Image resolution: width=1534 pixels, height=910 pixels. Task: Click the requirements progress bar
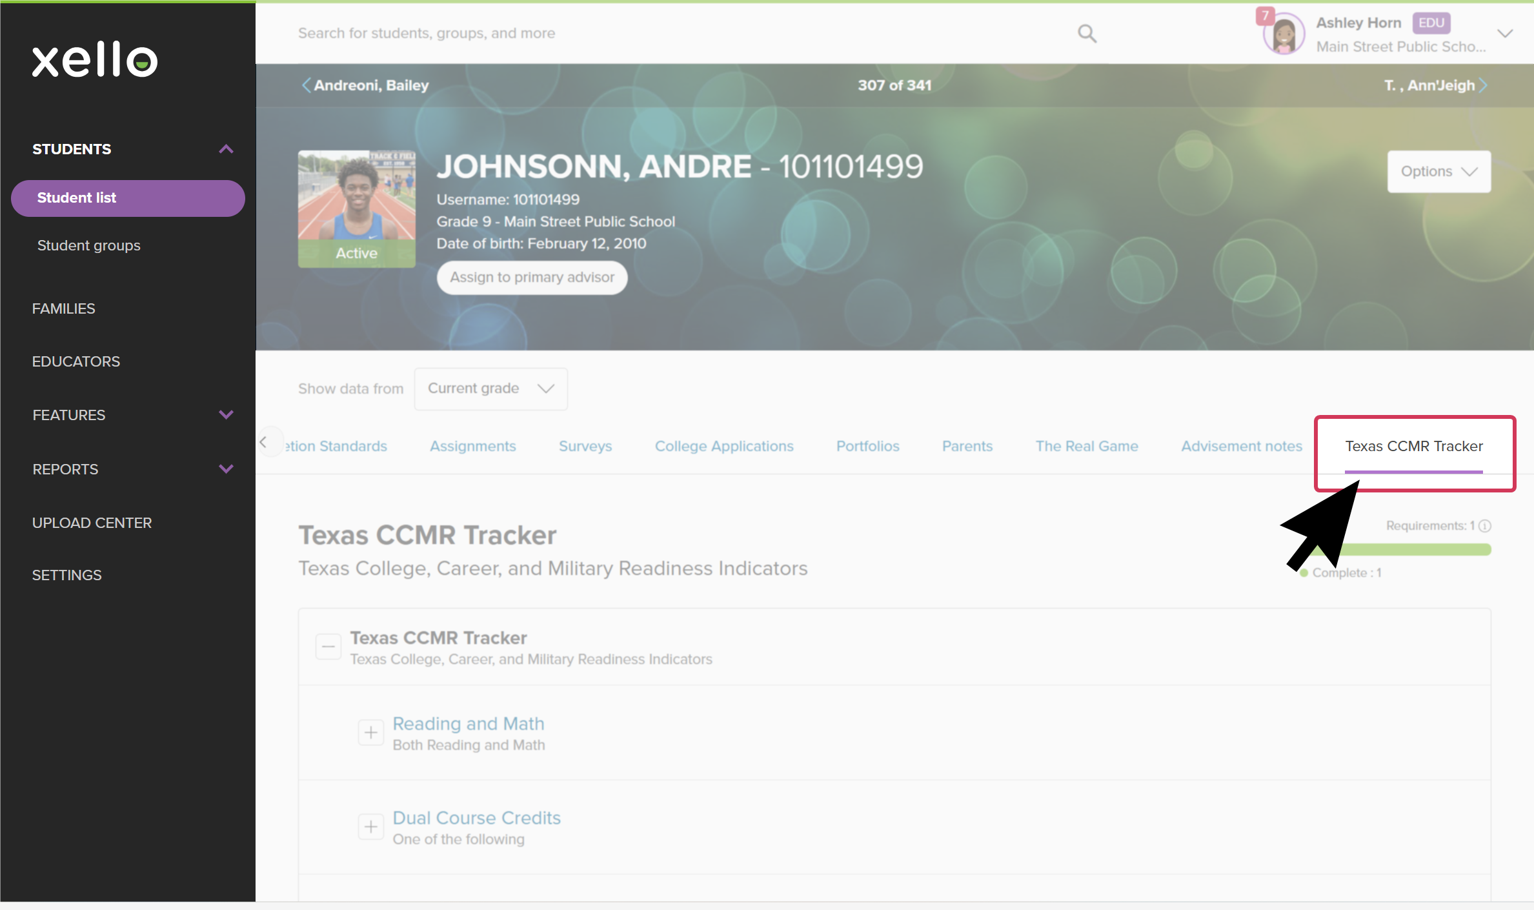1420,550
